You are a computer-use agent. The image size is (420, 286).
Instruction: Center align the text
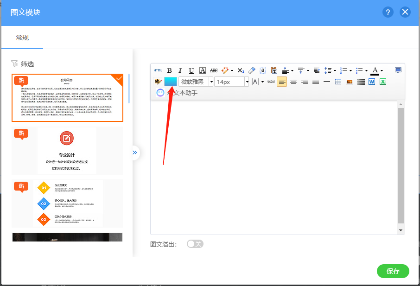pyautogui.click(x=293, y=82)
